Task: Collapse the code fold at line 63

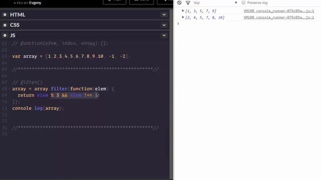Action: click(x=9, y=56)
